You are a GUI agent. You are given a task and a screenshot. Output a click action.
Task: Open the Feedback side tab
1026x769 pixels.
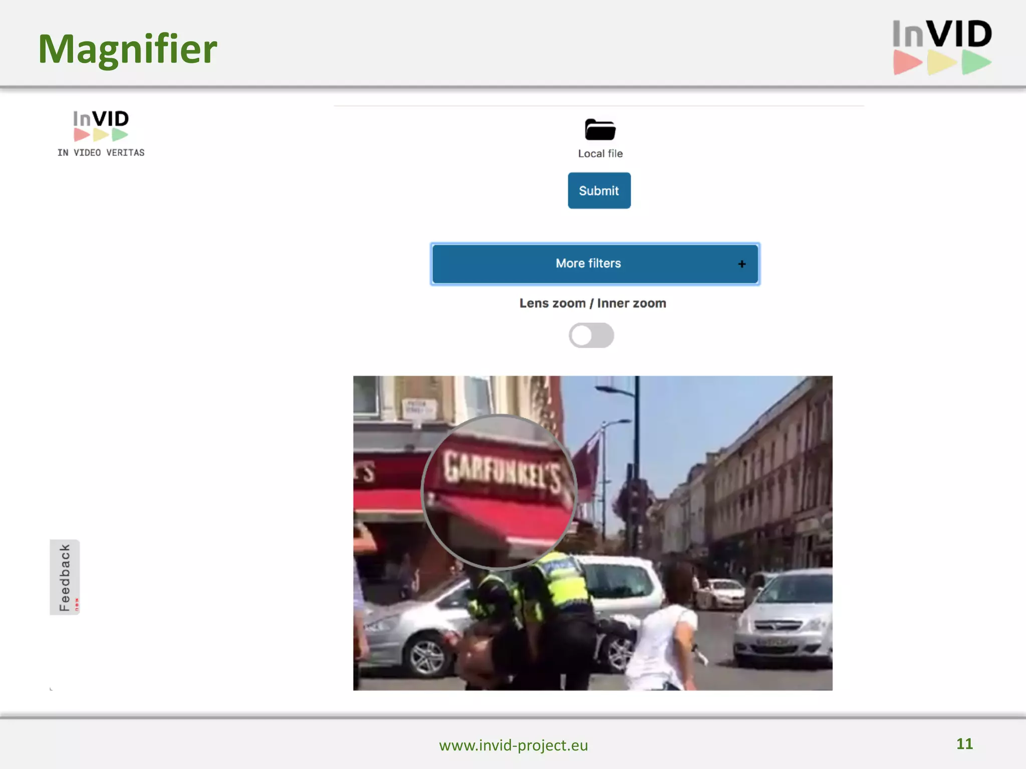(x=64, y=577)
